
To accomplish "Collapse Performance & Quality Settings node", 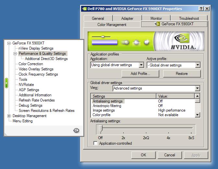I will [x=15, y=54].
